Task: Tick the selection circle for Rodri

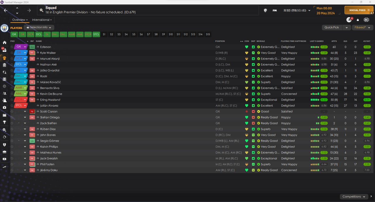Action: pos(12,76)
